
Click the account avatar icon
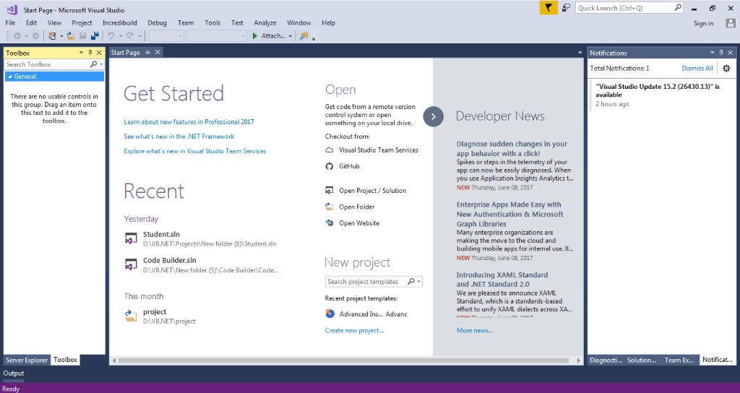[x=730, y=22]
